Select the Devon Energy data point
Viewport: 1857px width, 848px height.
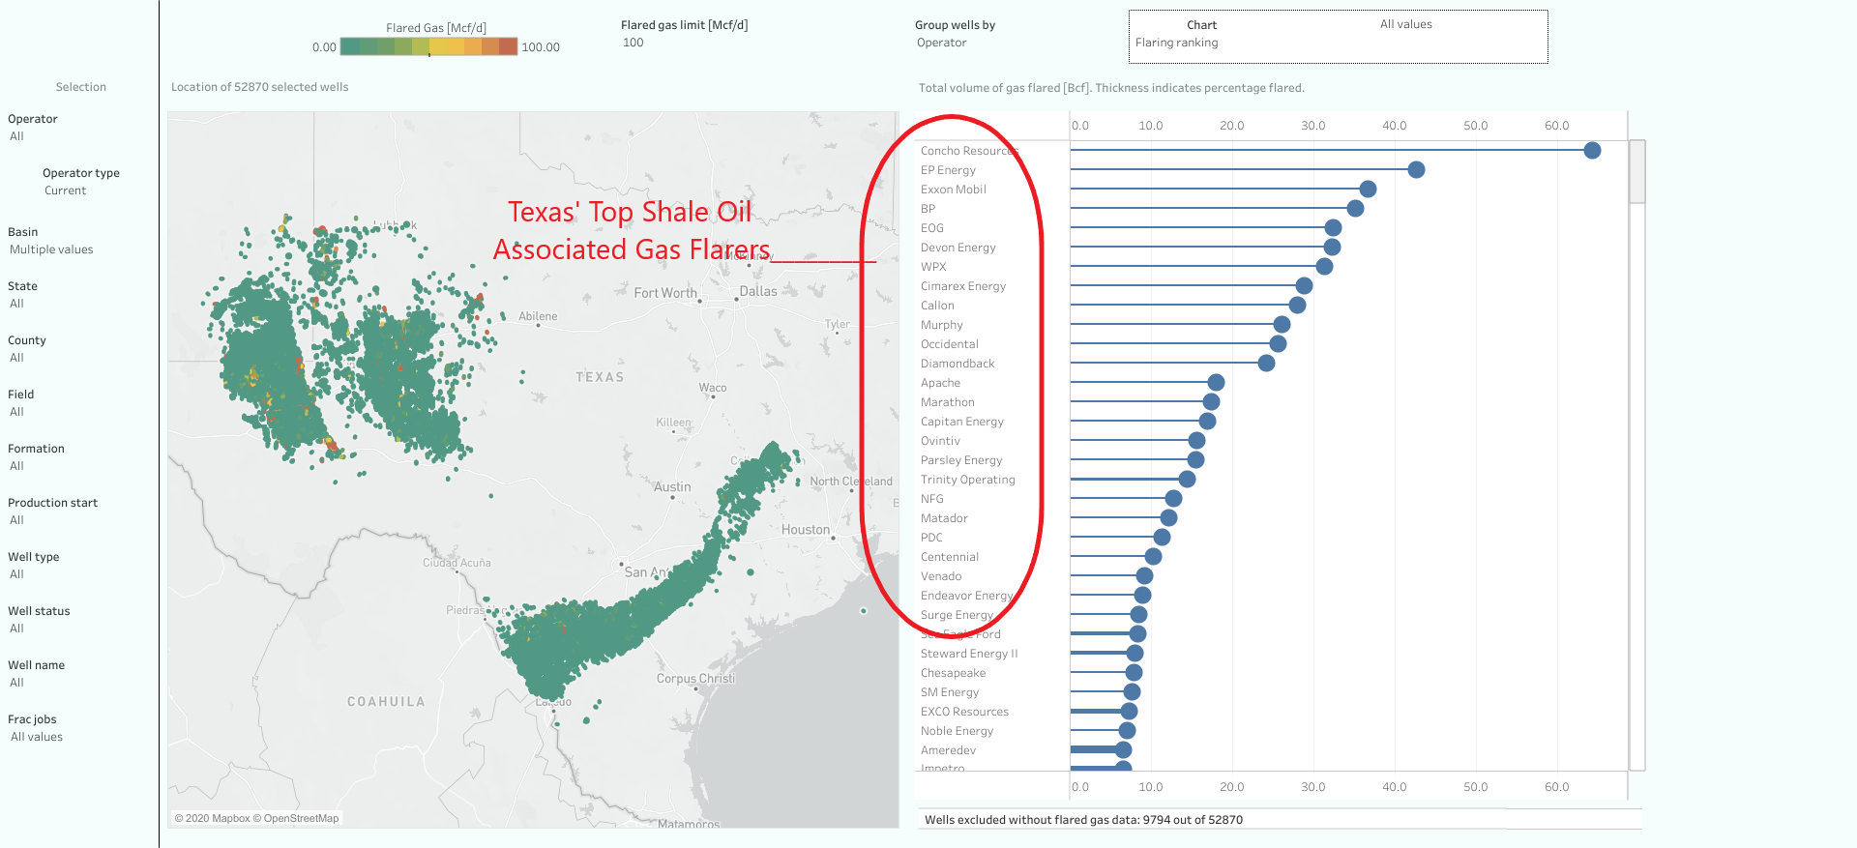click(x=1332, y=247)
